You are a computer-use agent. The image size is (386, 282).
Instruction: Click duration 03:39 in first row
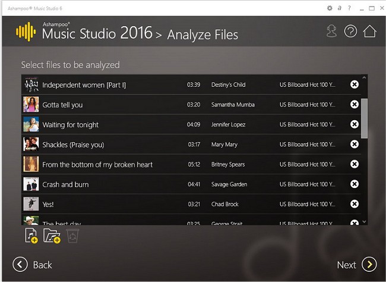[x=194, y=84]
